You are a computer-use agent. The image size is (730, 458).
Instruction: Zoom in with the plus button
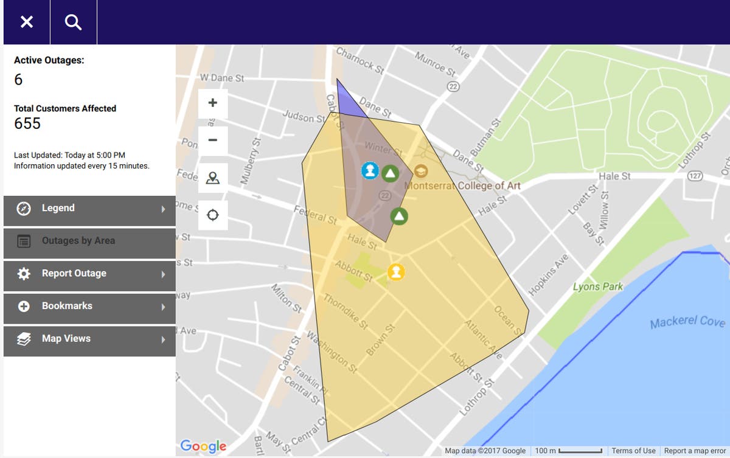click(212, 103)
